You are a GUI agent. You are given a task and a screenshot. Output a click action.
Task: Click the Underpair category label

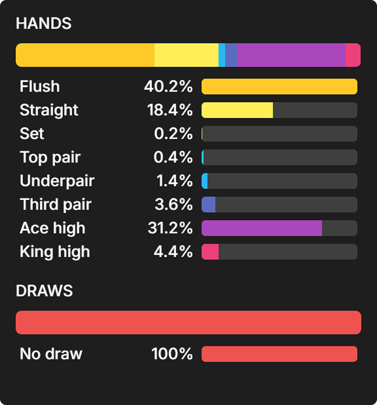[x=57, y=181]
